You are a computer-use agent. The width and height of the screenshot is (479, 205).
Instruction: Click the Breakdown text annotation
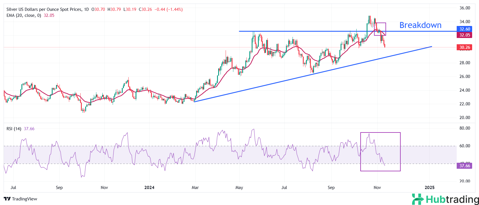point(420,25)
